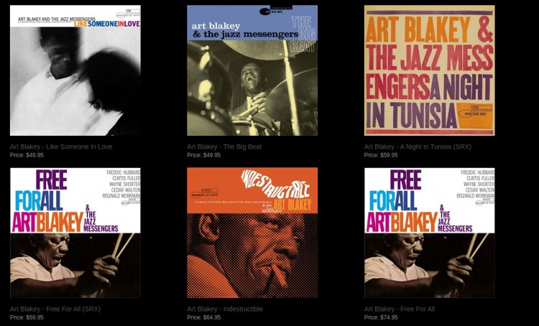
Task: Click the 'Art Blakey - Indestructible' title link
Action: 225,309
